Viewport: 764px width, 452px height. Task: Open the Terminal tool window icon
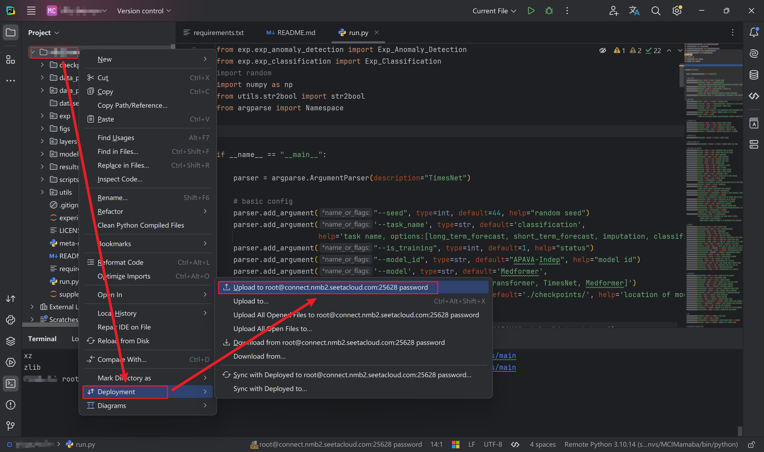point(11,384)
